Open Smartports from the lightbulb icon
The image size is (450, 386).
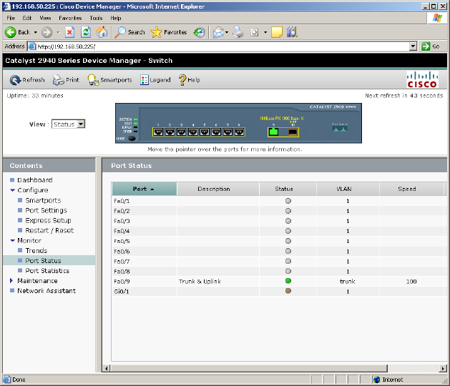click(93, 80)
